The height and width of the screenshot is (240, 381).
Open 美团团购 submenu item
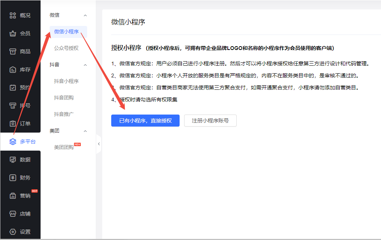[63, 147]
